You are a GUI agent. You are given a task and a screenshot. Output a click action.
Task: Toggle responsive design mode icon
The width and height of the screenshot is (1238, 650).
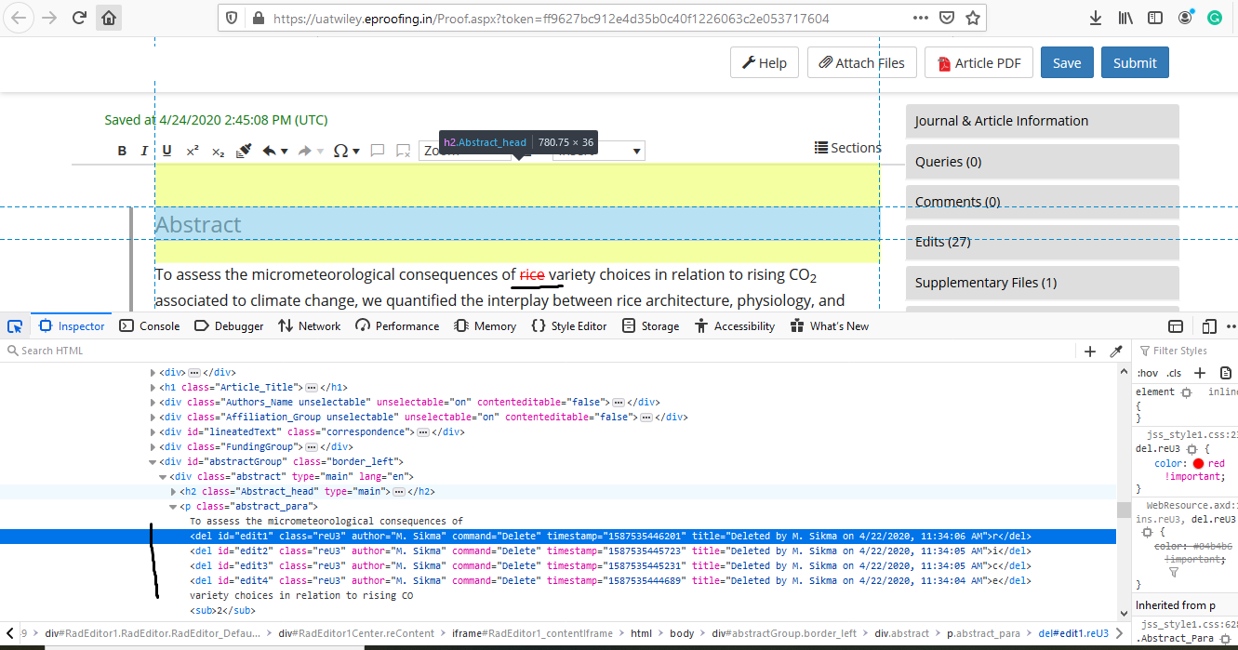click(1209, 326)
